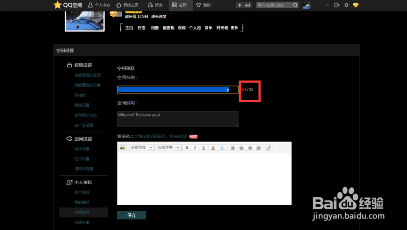Justify text in editor
407x230 pixels.
coord(258,148)
